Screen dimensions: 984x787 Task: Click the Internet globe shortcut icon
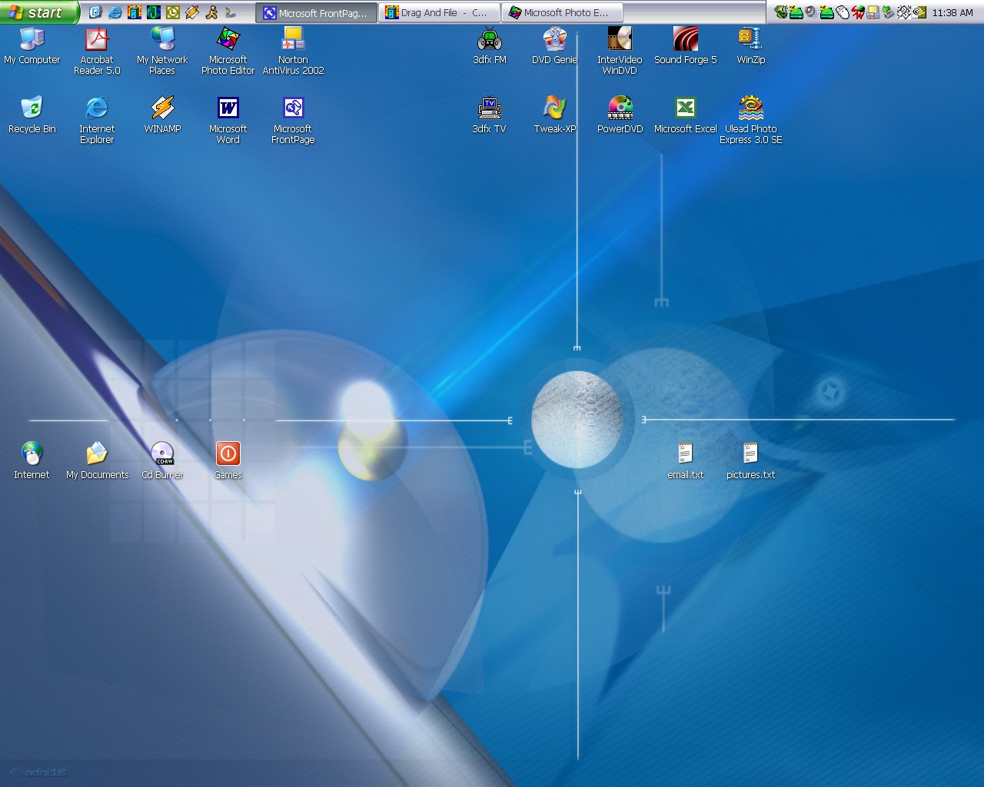pos(32,461)
